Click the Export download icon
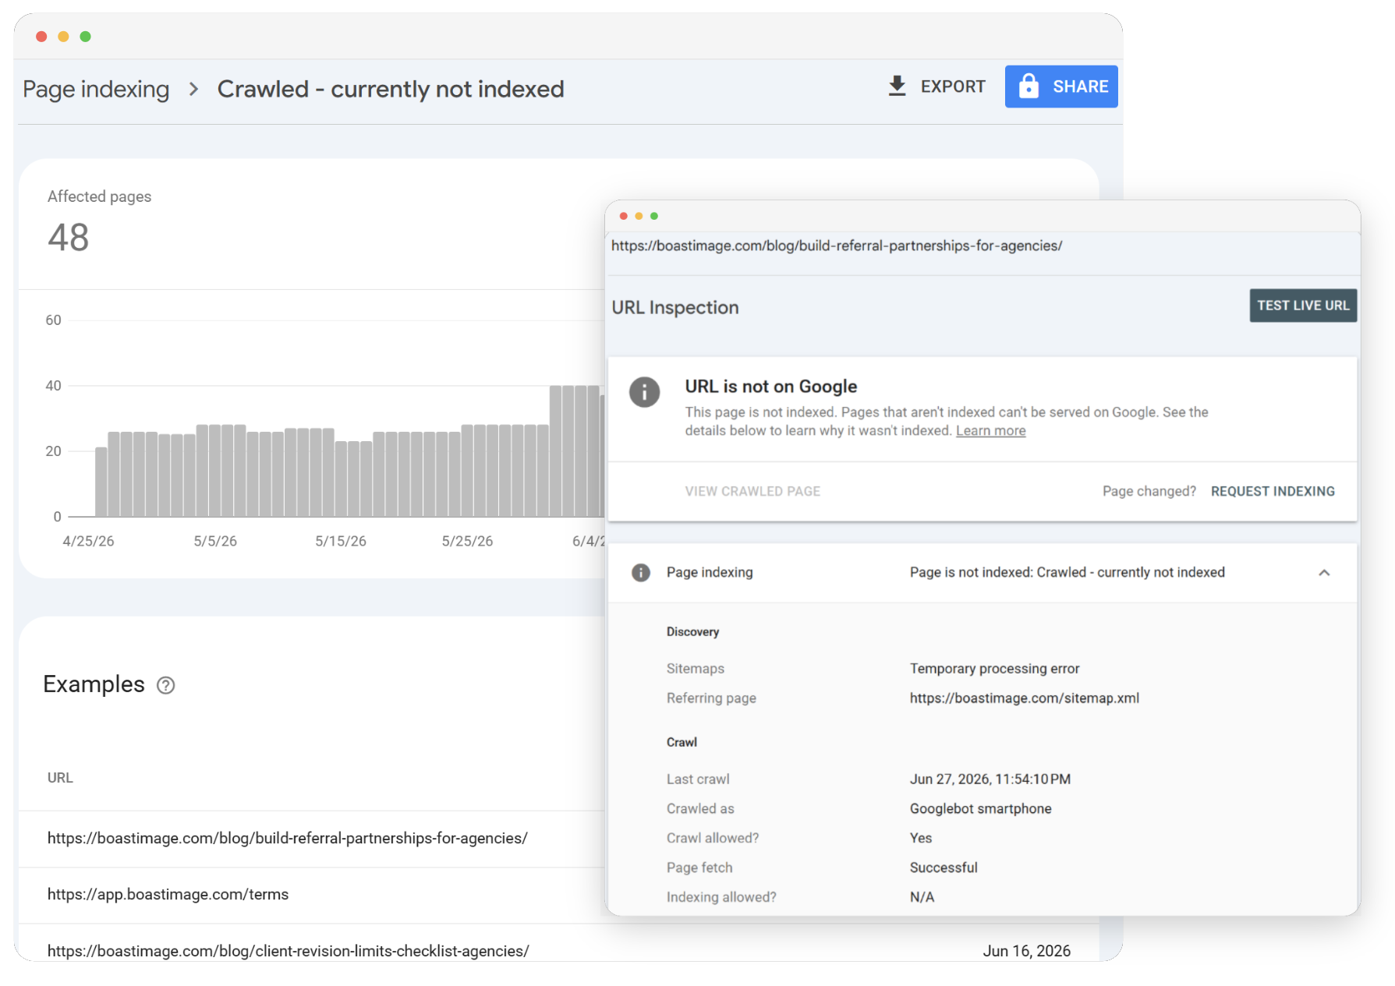This screenshot has width=1395, height=986. [x=897, y=86]
